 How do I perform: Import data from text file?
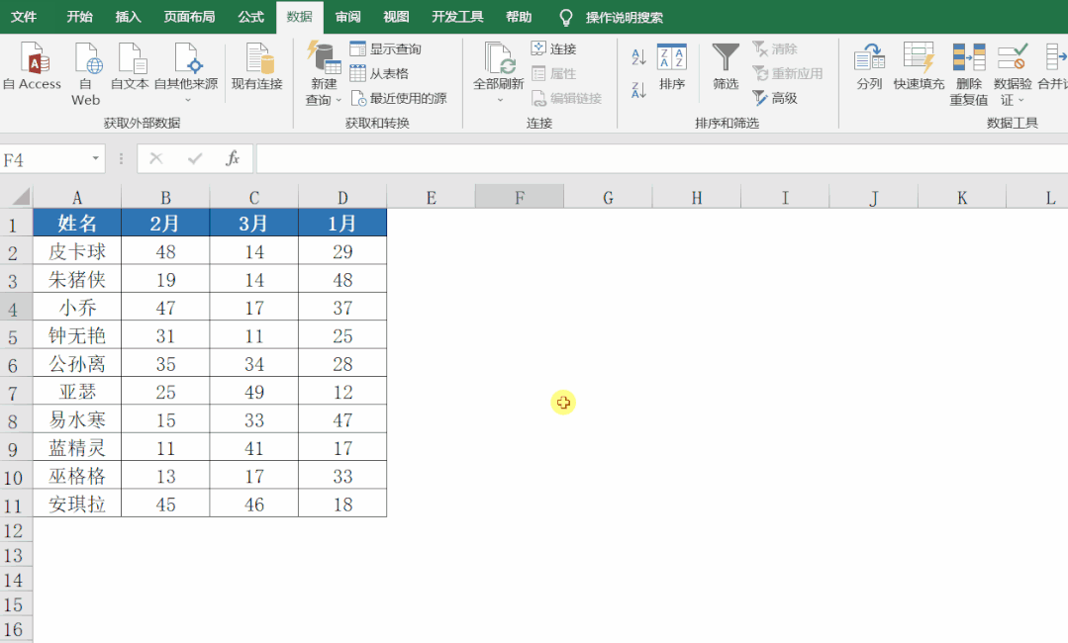coord(130,66)
